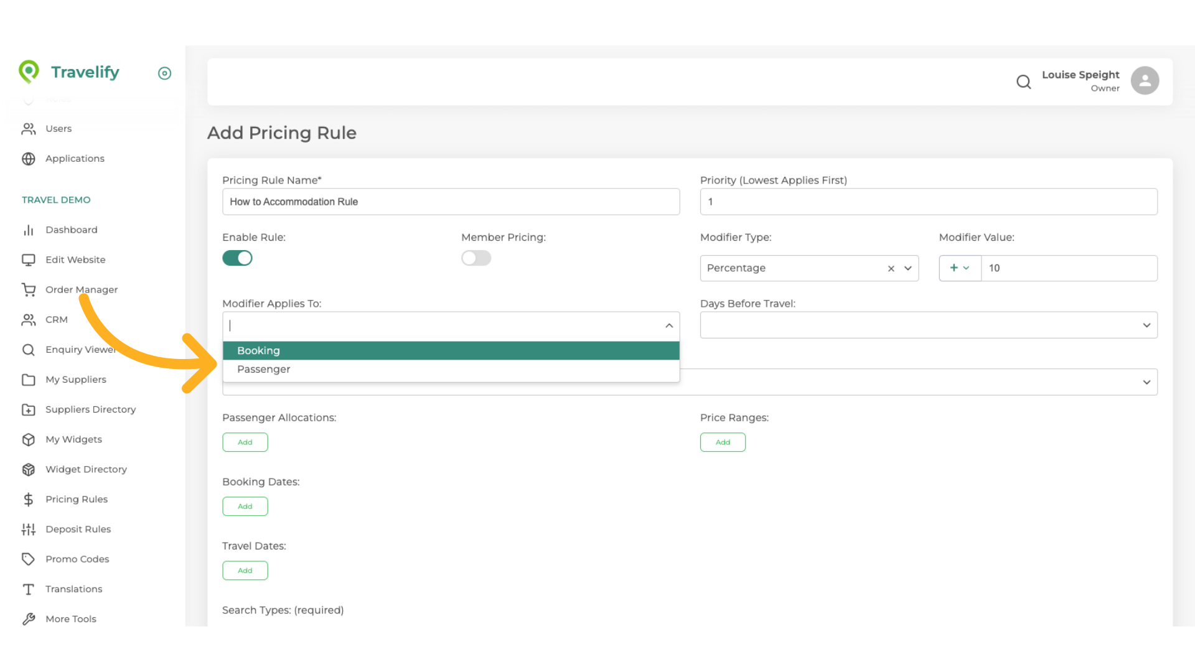Image resolution: width=1195 pixels, height=672 pixels.
Task: Collapse the Modifier Applies To dropdown arrow
Action: (x=668, y=325)
